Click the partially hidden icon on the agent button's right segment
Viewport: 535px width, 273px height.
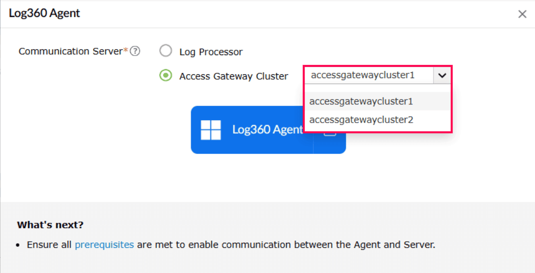(330, 134)
